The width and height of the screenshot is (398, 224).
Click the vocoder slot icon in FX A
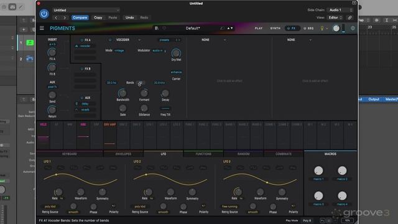pyautogui.click(x=76, y=46)
